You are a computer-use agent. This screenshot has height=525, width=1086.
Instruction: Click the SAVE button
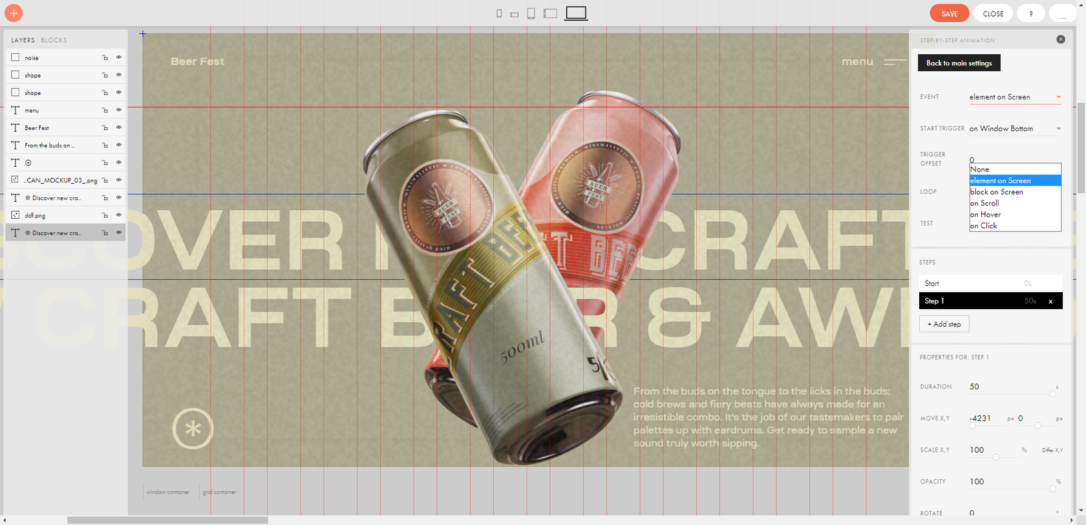950,14
